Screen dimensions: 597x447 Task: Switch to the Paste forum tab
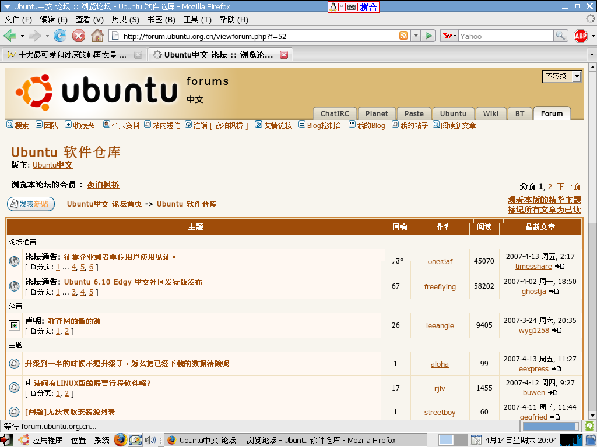click(414, 113)
